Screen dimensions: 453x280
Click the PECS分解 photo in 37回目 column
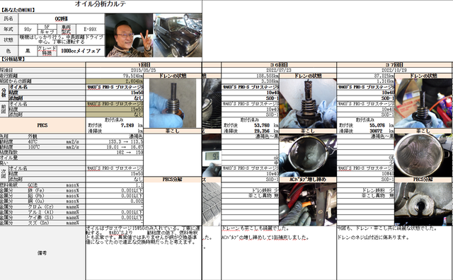(423, 204)
